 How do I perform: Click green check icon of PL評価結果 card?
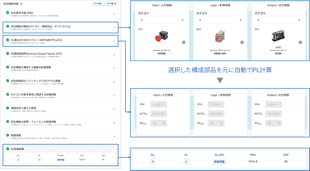point(8,149)
